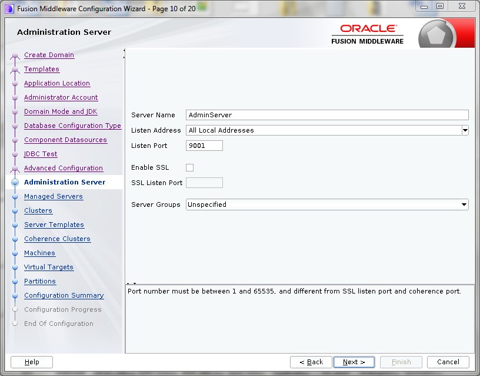
Task: Click the JDBC Test step bullet
Action: click(x=15, y=154)
